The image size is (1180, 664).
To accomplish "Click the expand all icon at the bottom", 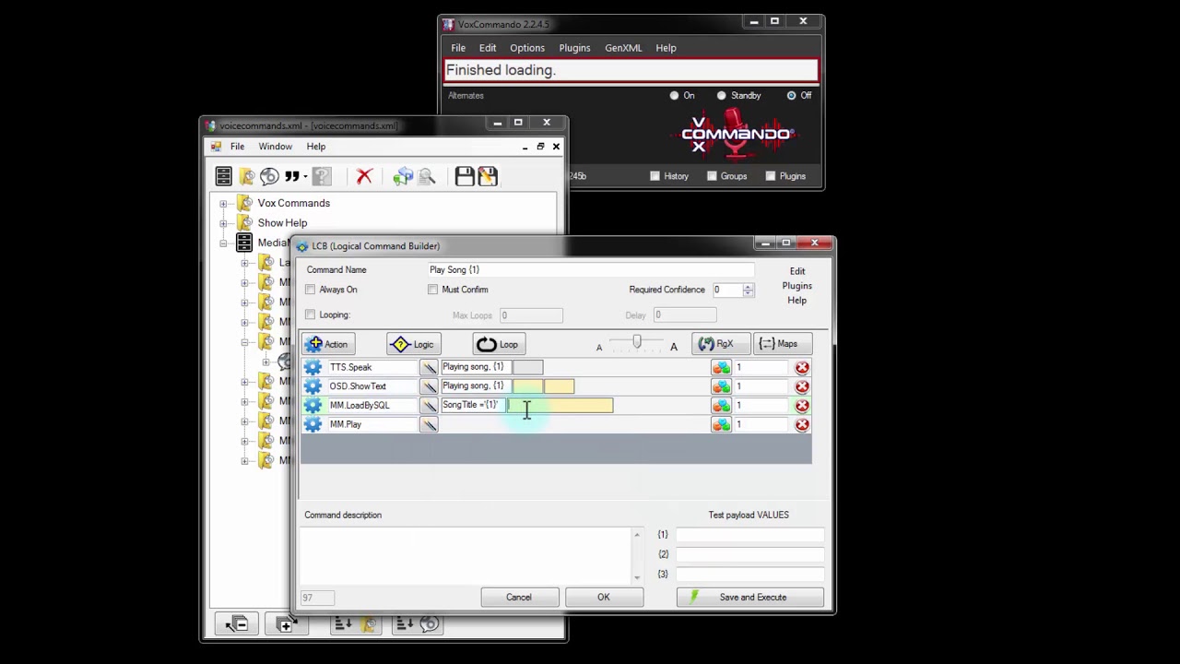I will pyautogui.click(x=285, y=624).
